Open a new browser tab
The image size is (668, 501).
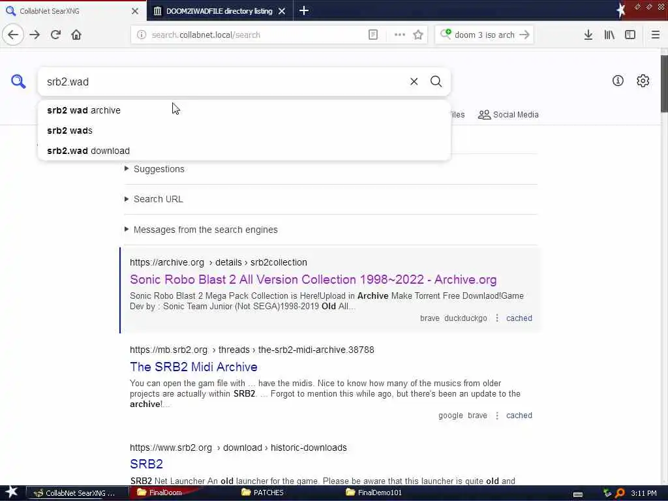click(304, 10)
